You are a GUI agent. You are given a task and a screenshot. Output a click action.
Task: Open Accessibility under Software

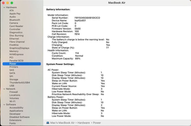16,108
